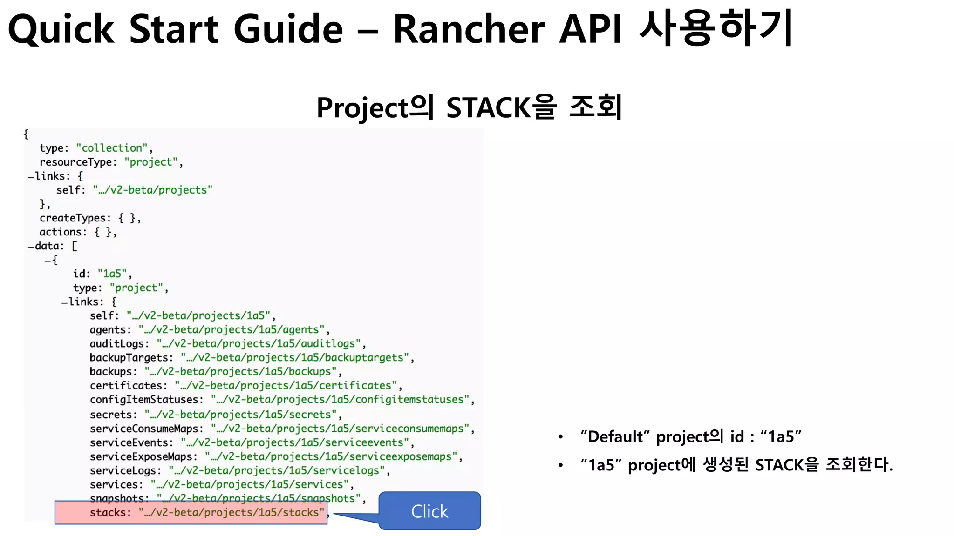This screenshot has height=536, width=954.
Task: Open the auditLogs link
Action: coord(258,343)
